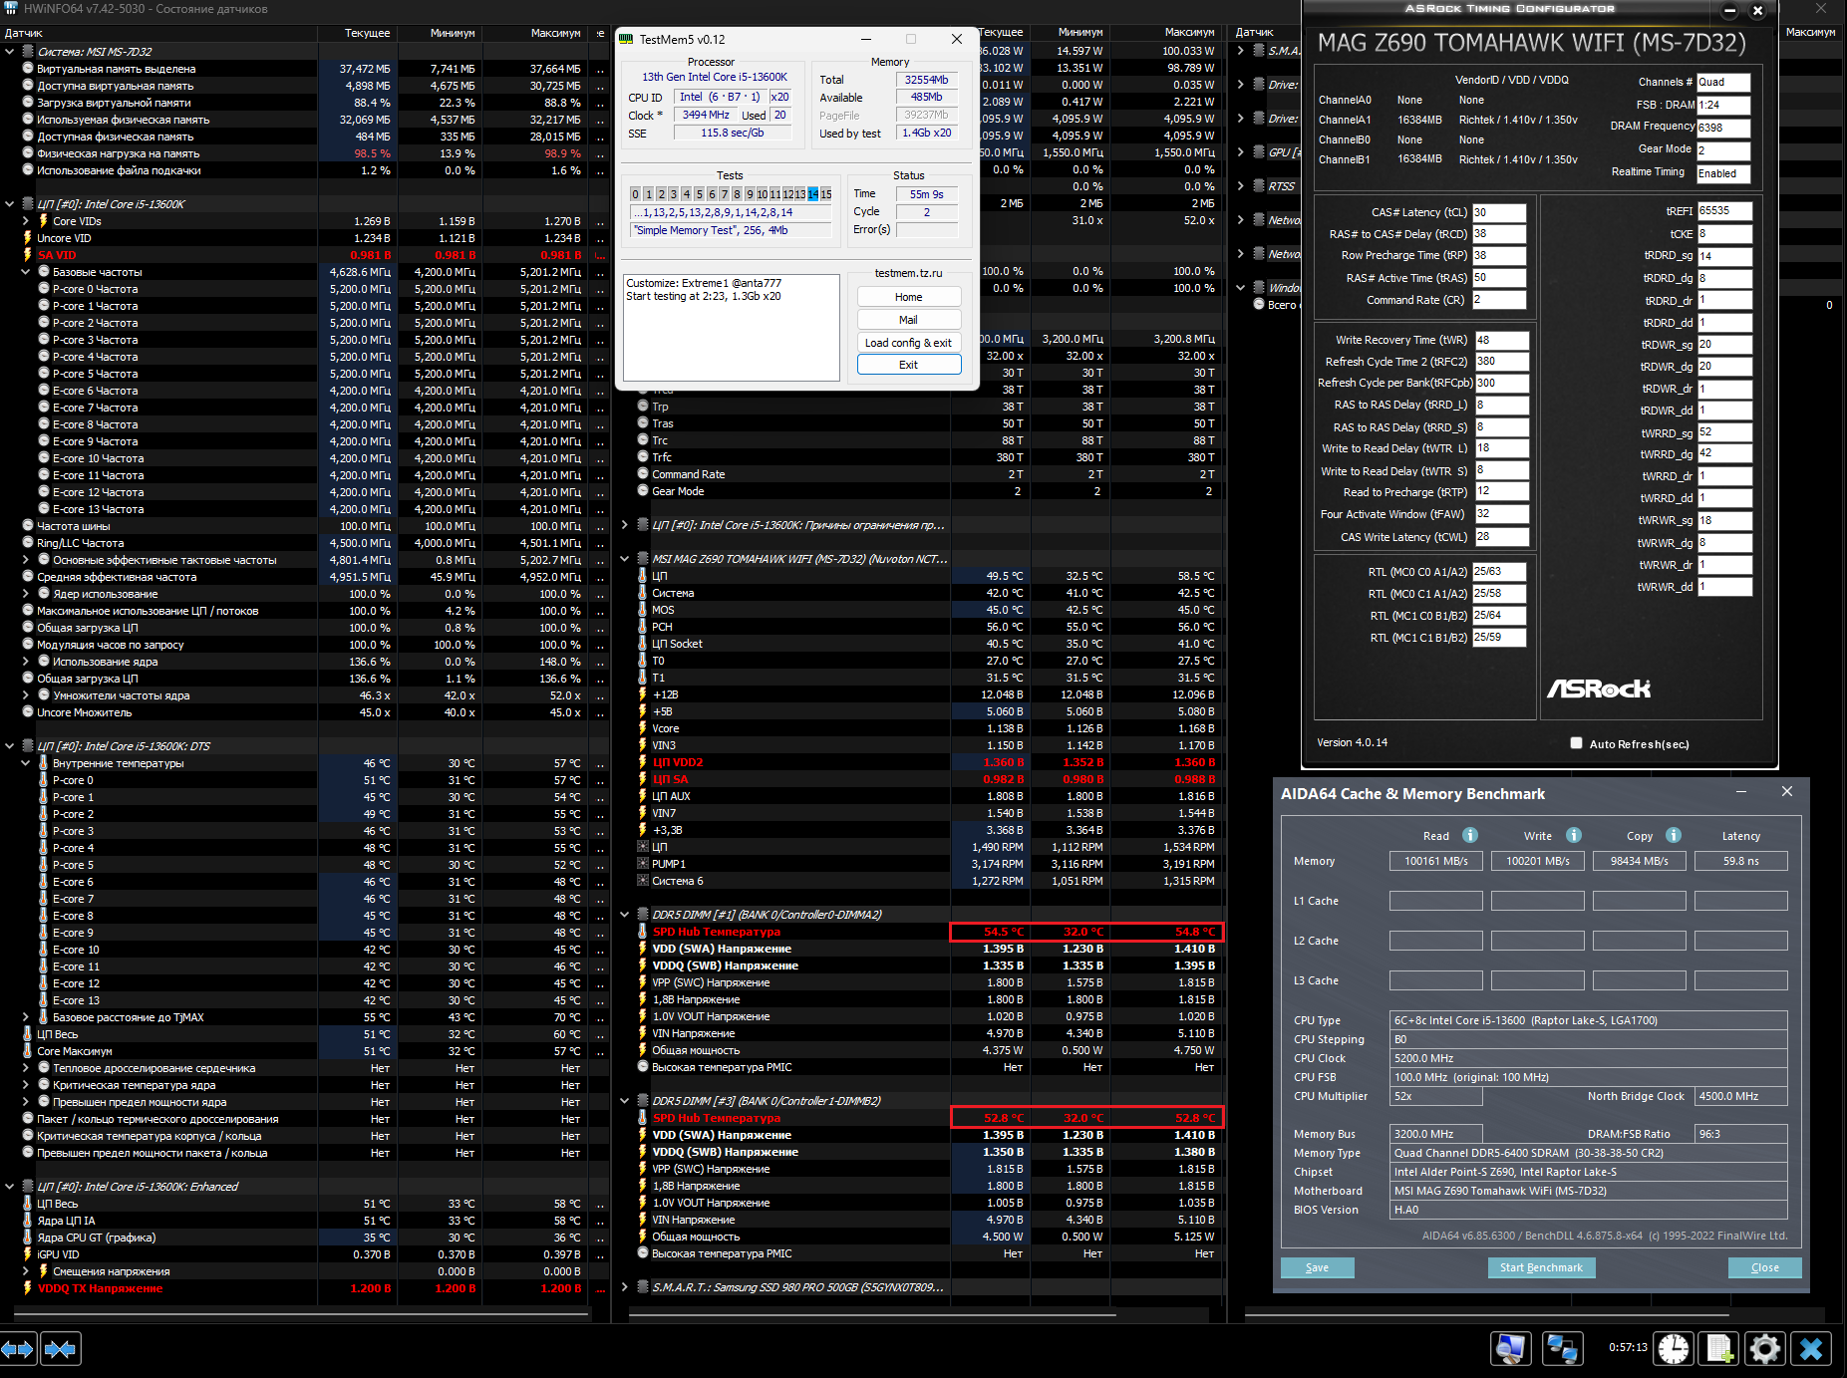Image resolution: width=1847 pixels, height=1378 pixels.
Task: Collapse the Базовые частоты tree node
Action: tap(26, 272)
